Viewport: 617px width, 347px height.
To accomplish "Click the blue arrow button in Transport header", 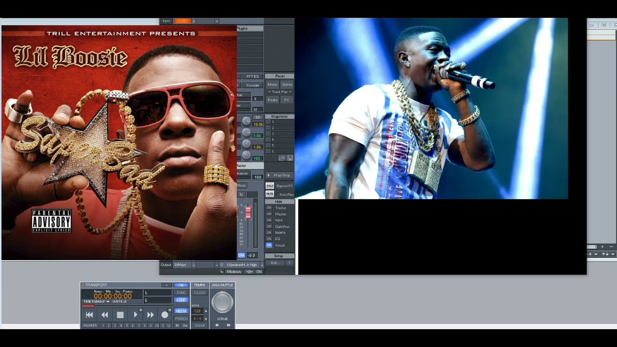I will point(181,285).
